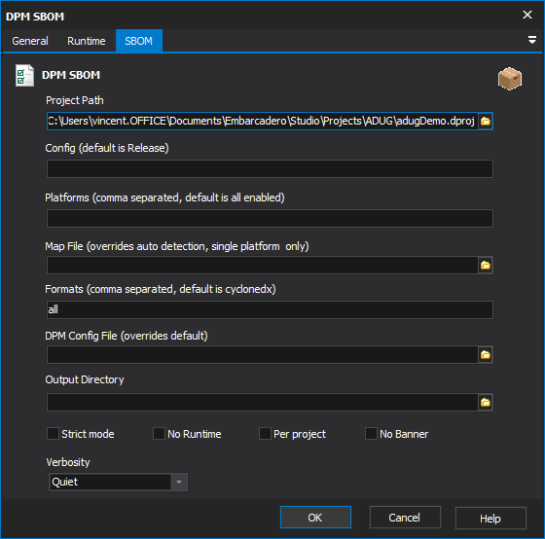Click the DPM Config File text field
545x539 pixels.
[263, 355]
